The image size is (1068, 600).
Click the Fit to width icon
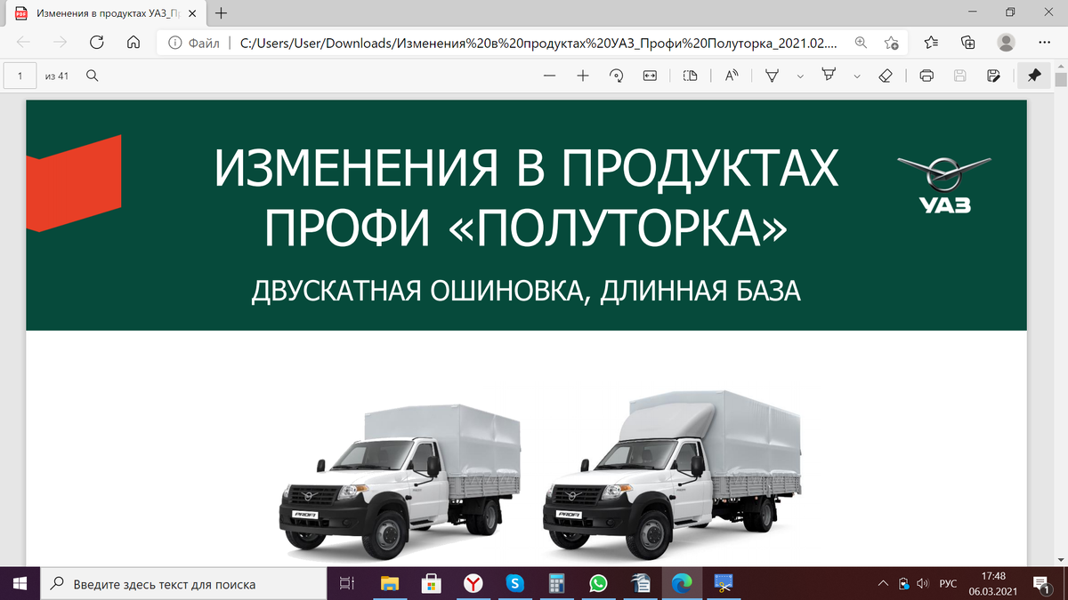[650, 76]
